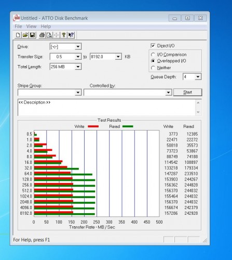Click the crosshair move toolbar icon

point(57,35)
